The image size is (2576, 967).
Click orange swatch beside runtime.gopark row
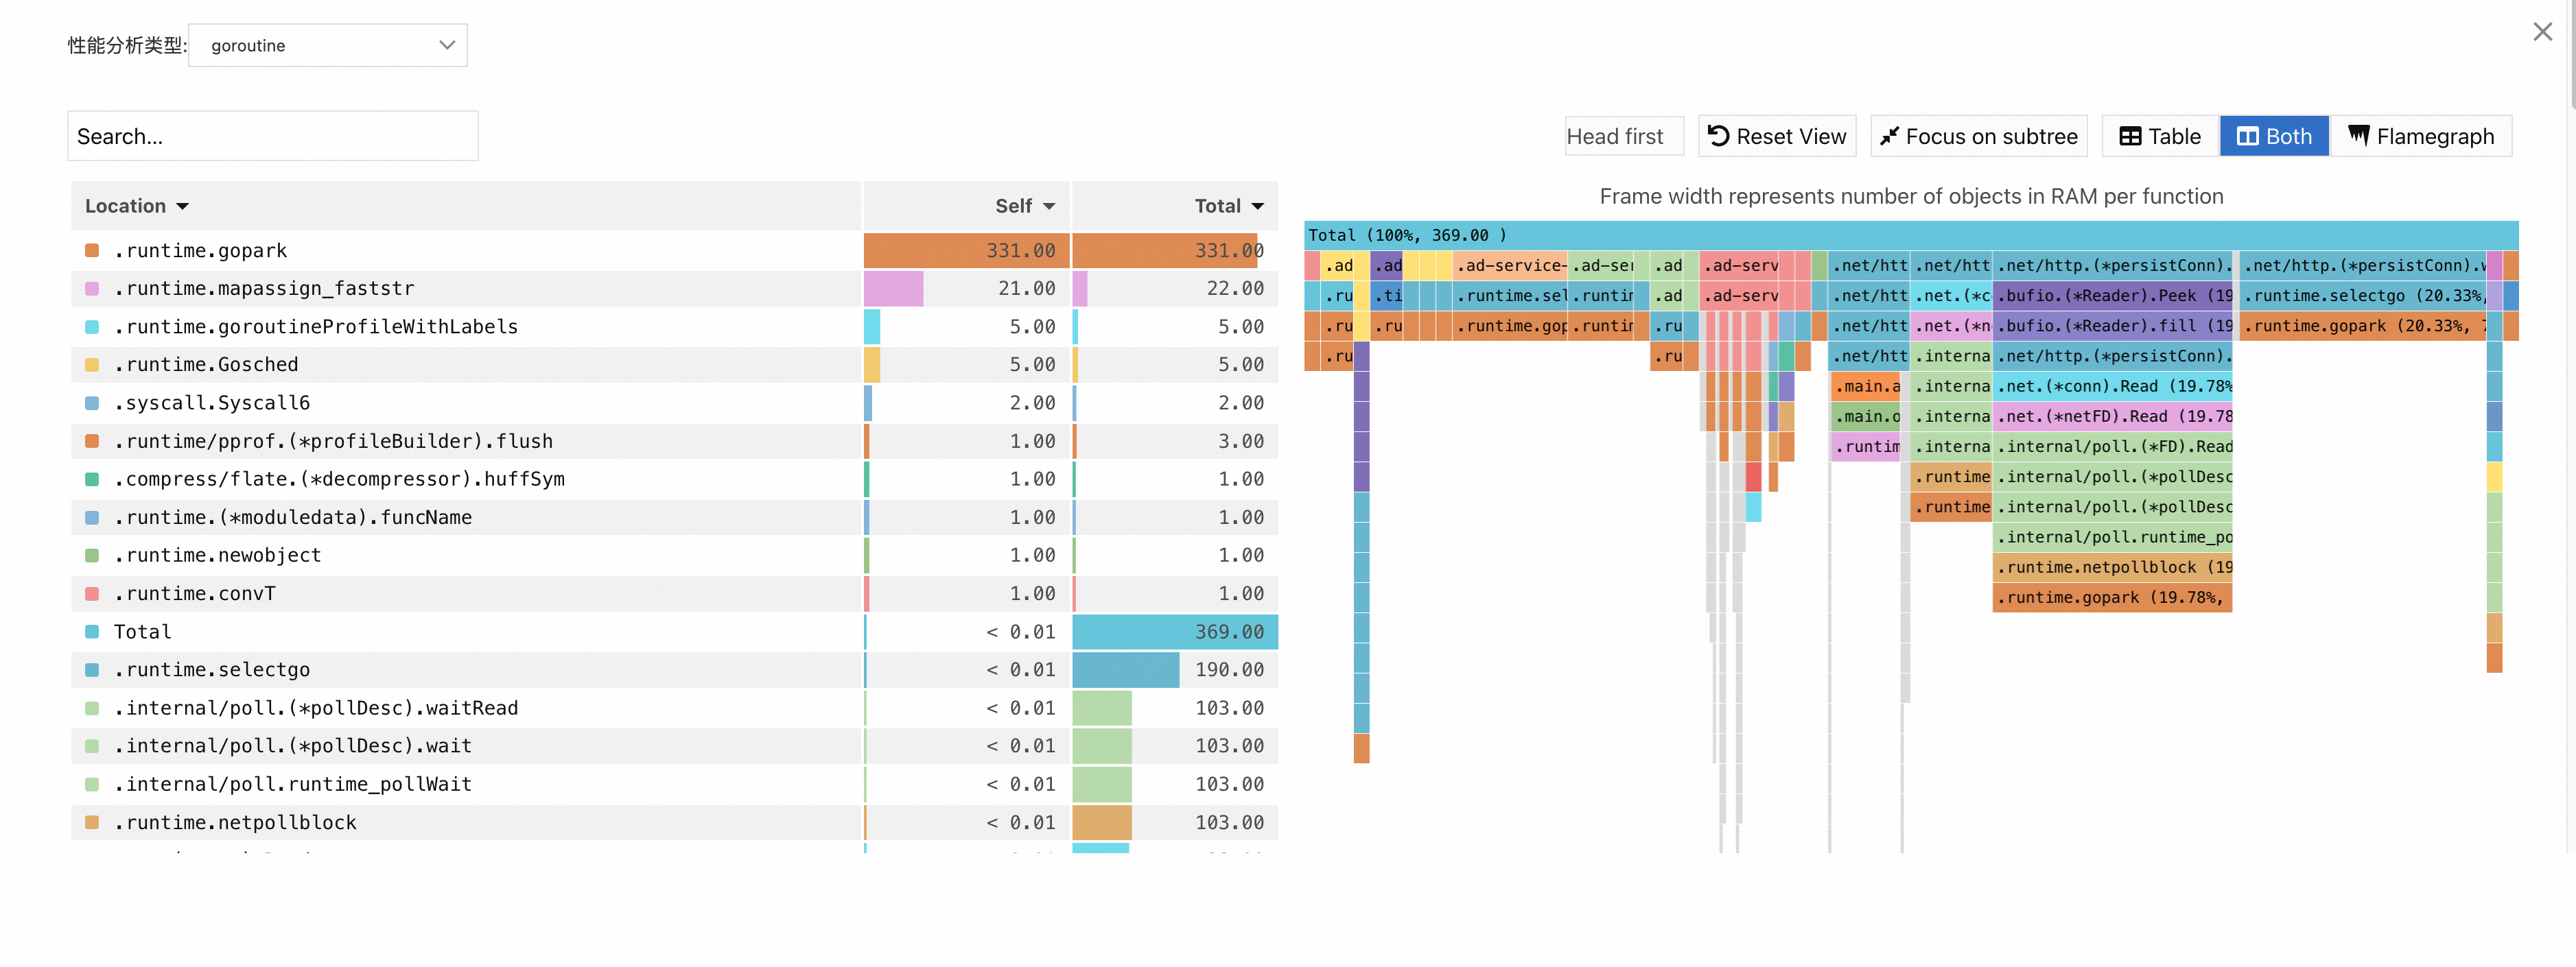coord(92,251)
